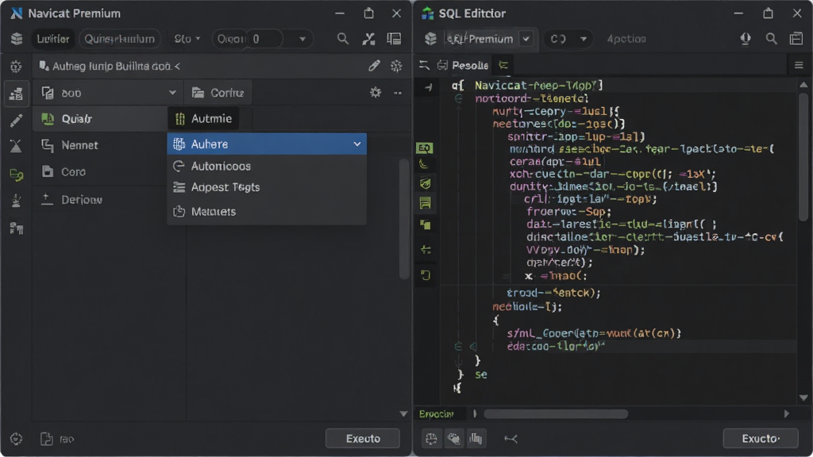Click the search icon in SQL Editor toolbar

click(772, 39)
